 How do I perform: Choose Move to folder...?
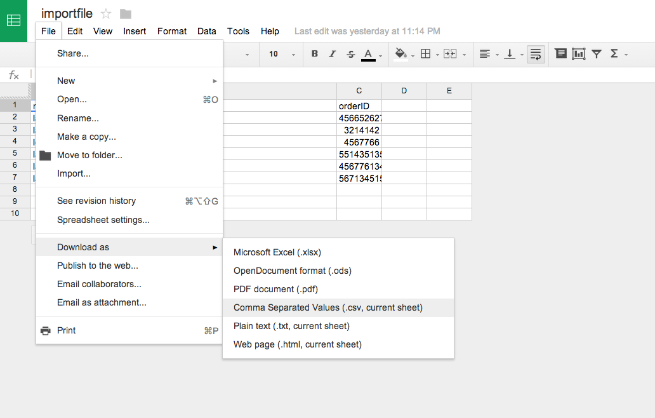(x=129, y=155)
